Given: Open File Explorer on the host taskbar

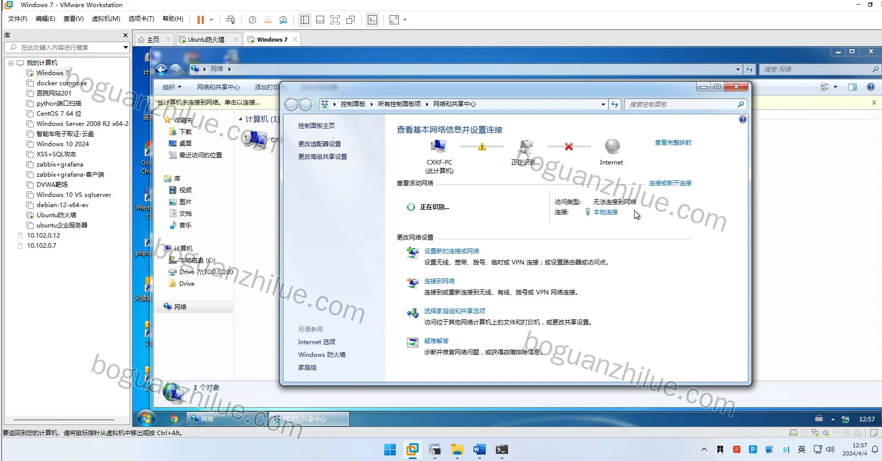Looking at the screenshot, I should pos(457,450).
